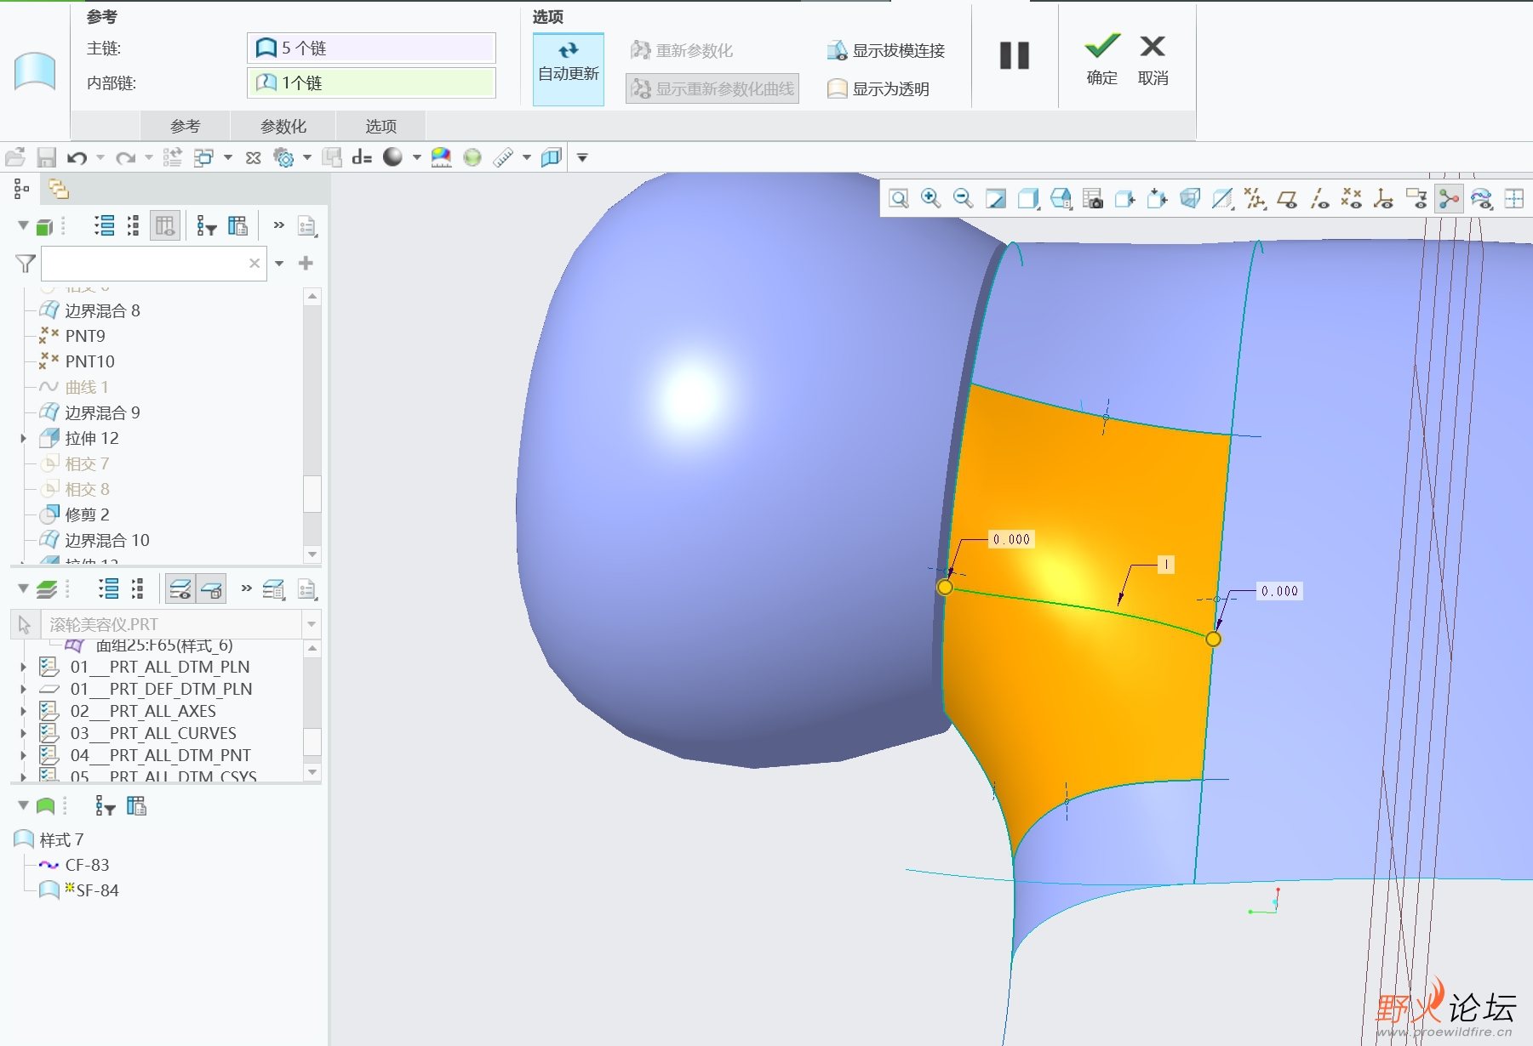Open the Saved Orientations cube icon
This screenshot has width=1533, height=1046.
click(x=1061, y=199)
